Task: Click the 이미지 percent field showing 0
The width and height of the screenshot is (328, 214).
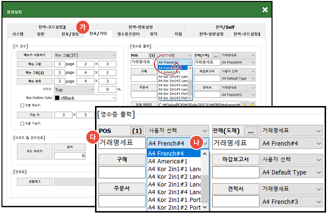Action: point(107,90)
